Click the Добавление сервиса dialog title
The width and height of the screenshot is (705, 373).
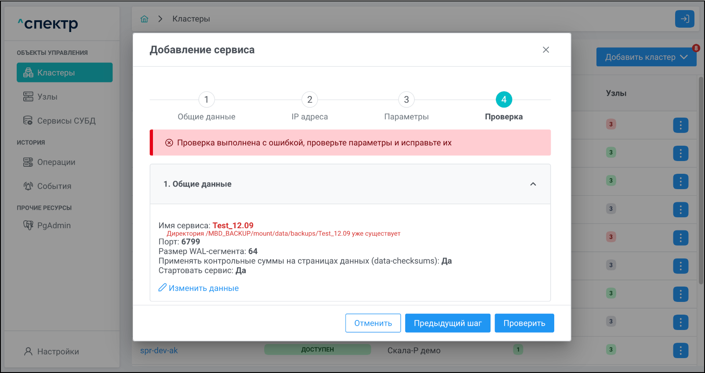pyautogui.click(x=202, y=50)
